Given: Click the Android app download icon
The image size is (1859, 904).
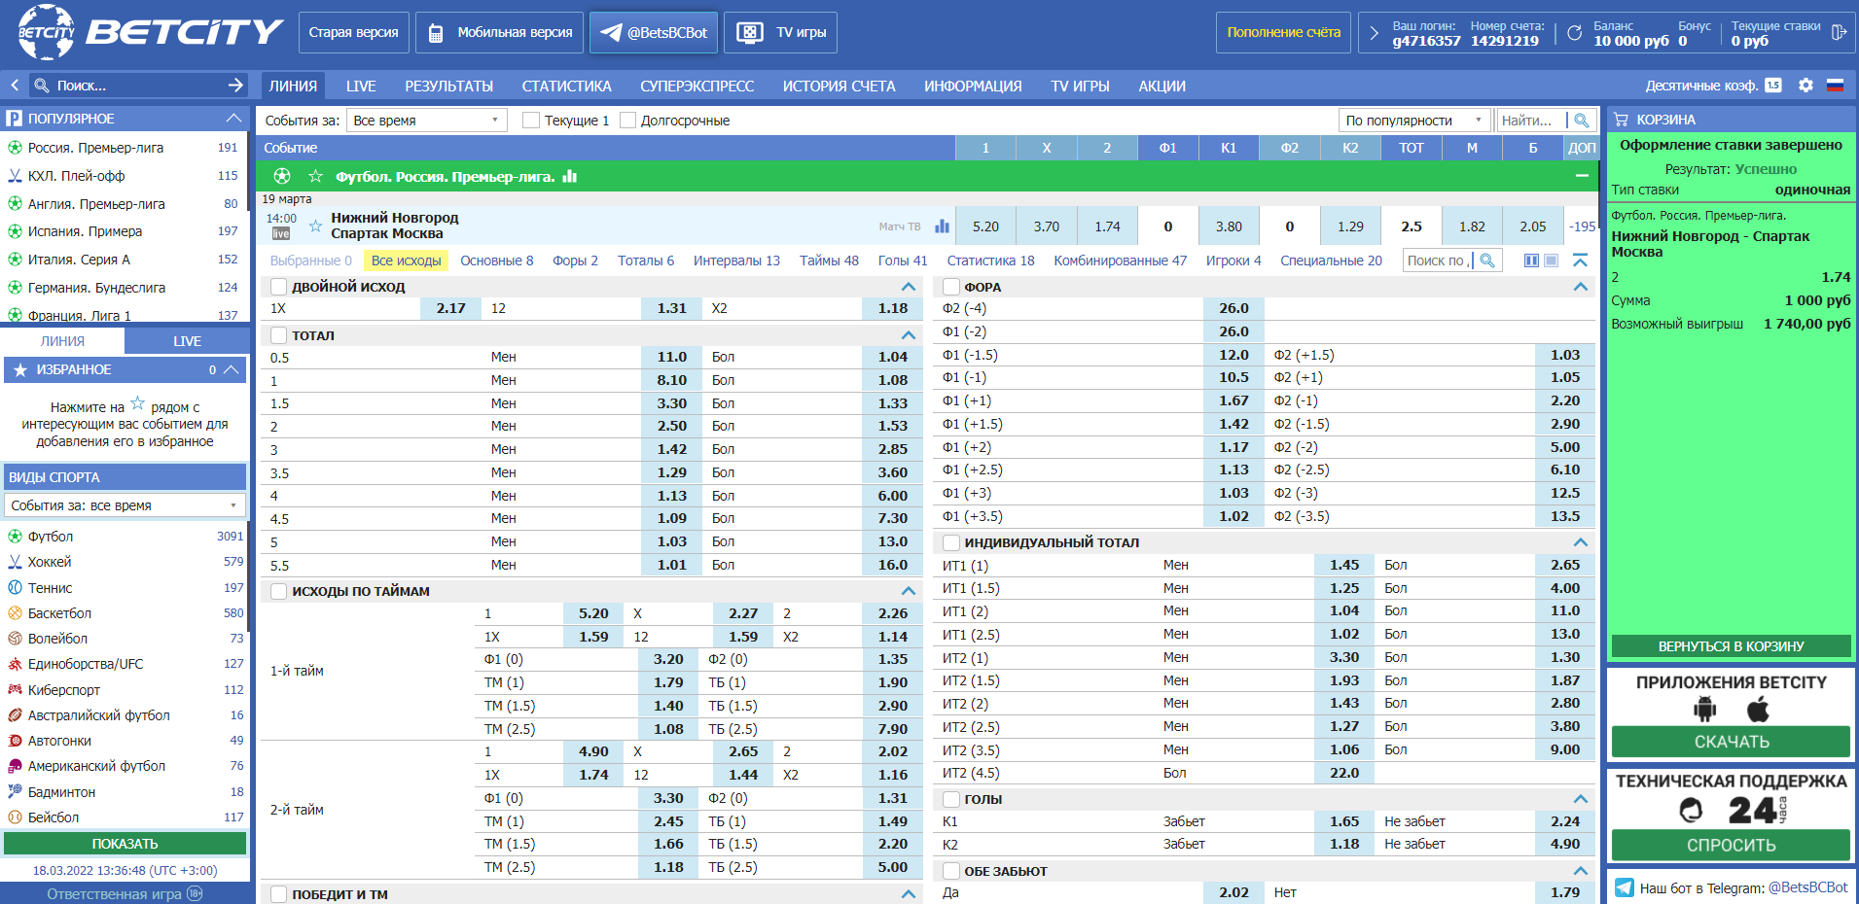Looking at the screenshot, I should tap(1704, 710).
